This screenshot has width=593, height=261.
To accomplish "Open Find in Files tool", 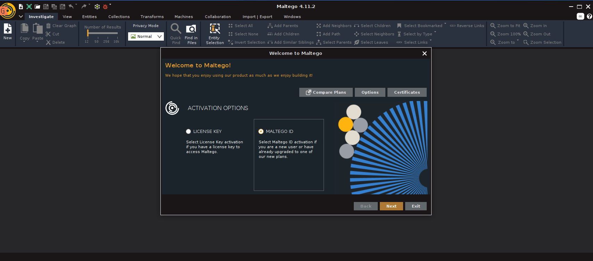I will click(x=191, y=34).
